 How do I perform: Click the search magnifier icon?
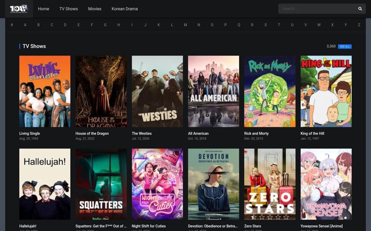pos(360,9)
